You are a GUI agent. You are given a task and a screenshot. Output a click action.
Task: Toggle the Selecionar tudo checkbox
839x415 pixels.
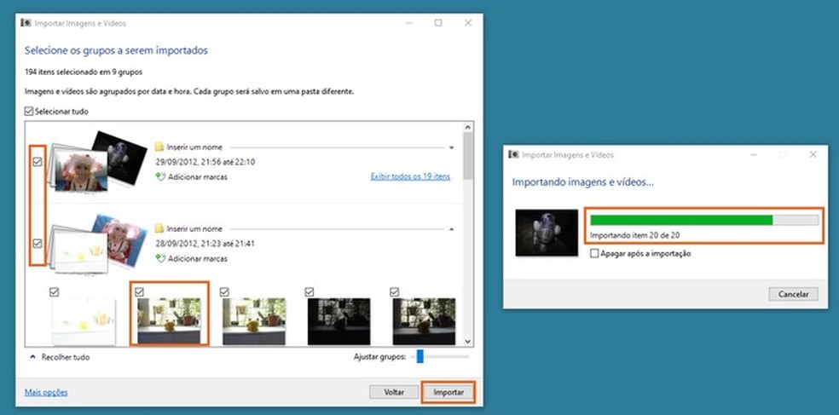pos(29,112)
